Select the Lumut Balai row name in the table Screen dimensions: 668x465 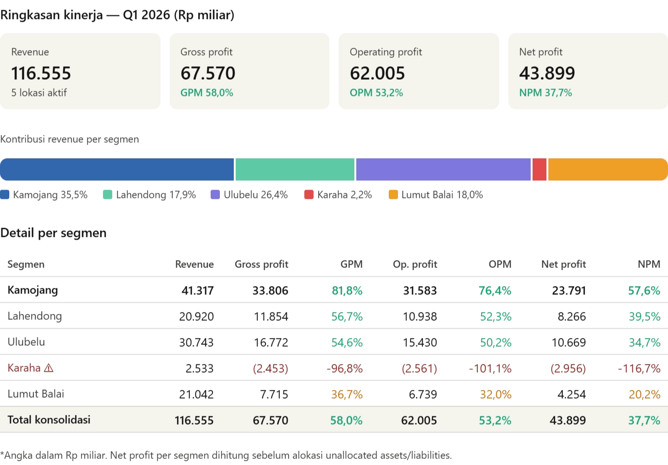click(x=36, y=394)
